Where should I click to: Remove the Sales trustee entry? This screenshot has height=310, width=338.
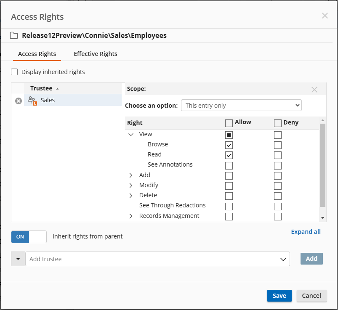[19, 101]
